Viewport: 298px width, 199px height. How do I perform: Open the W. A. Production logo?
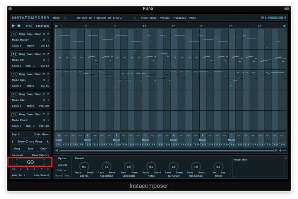[273, 18]
